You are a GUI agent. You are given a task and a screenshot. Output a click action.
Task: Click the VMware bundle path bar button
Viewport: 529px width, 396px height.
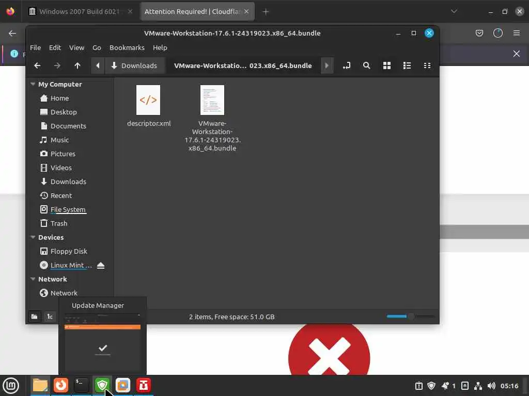pos(243,65)
